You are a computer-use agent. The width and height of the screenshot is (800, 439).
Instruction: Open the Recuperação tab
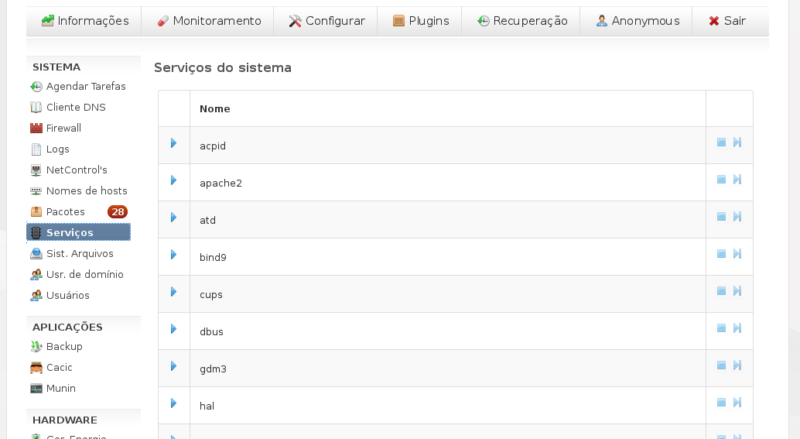tap(522, 21)
